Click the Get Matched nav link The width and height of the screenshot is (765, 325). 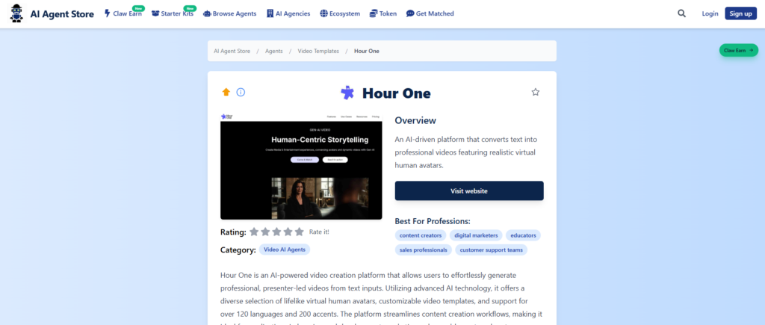pos(430,13)
